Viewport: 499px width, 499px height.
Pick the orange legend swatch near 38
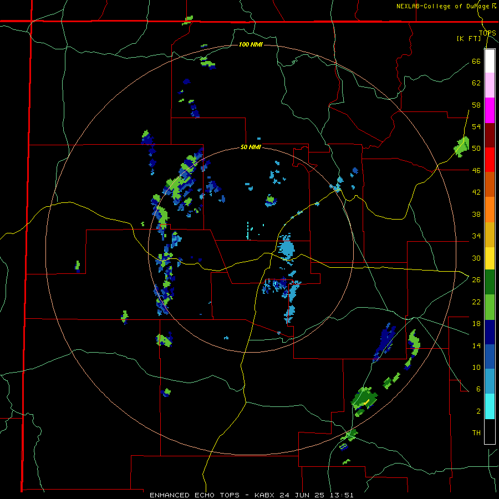(x=490, y=210)
